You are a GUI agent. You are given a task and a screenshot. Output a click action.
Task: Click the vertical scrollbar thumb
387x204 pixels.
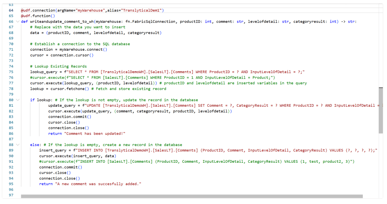(x=381, y=110)
